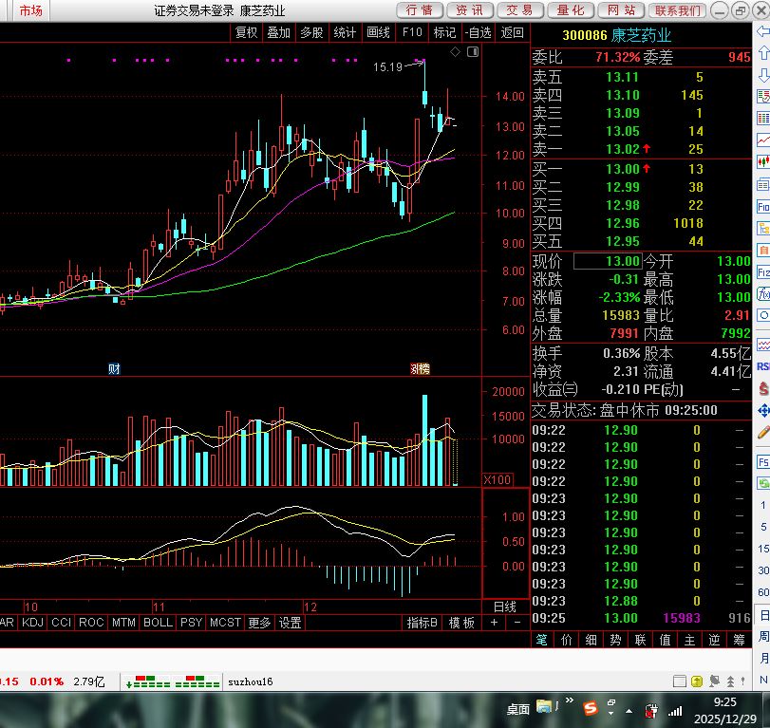Toggle the side panel icon above chart

pos(473,51)
